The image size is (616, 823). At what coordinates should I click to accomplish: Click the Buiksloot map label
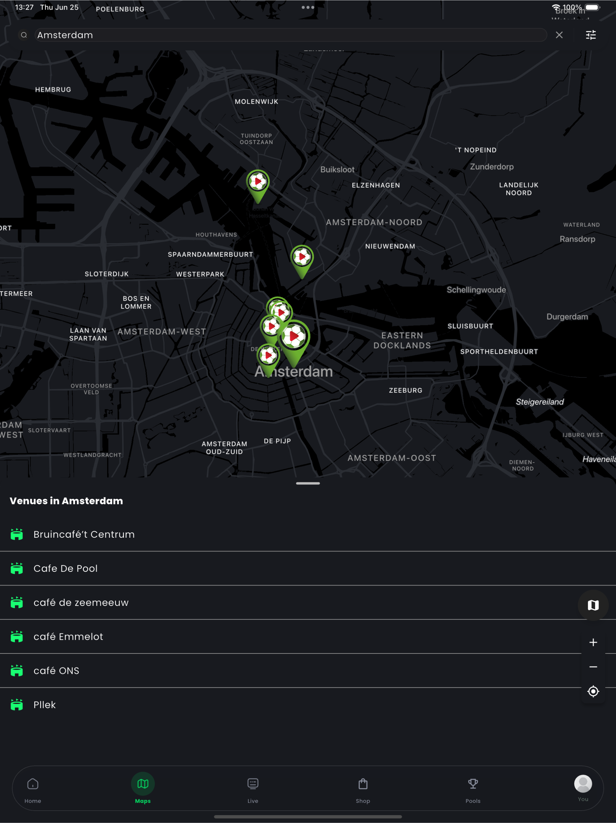[337, 170]
